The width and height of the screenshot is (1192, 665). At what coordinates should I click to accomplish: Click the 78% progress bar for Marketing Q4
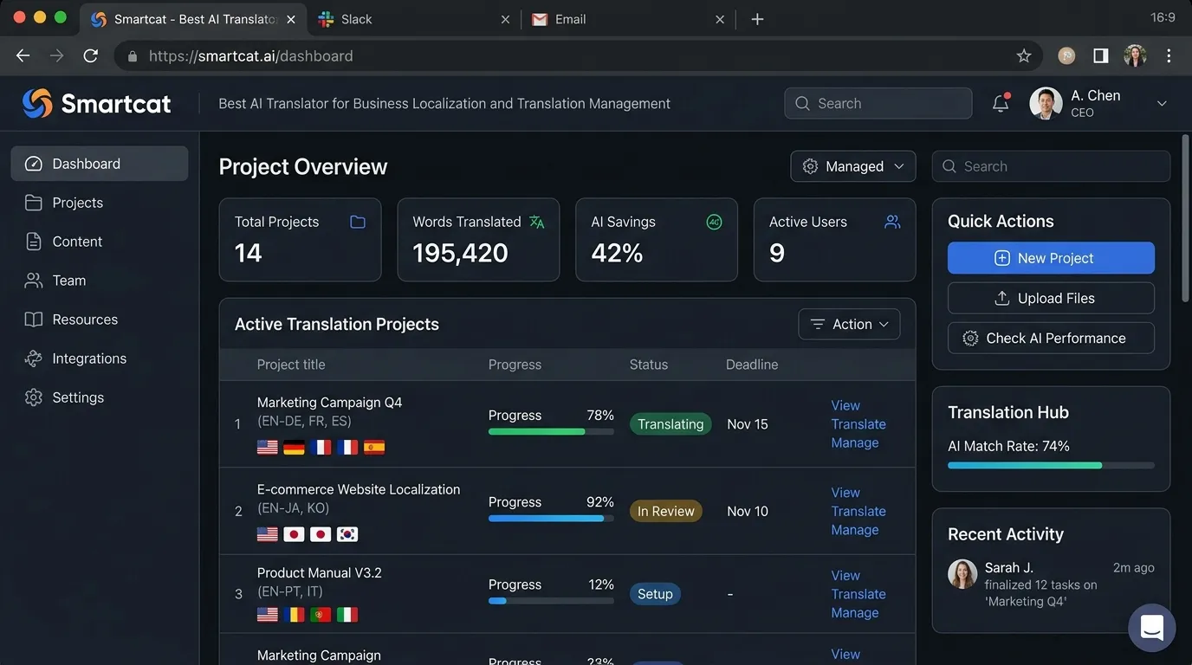[551, 431]
